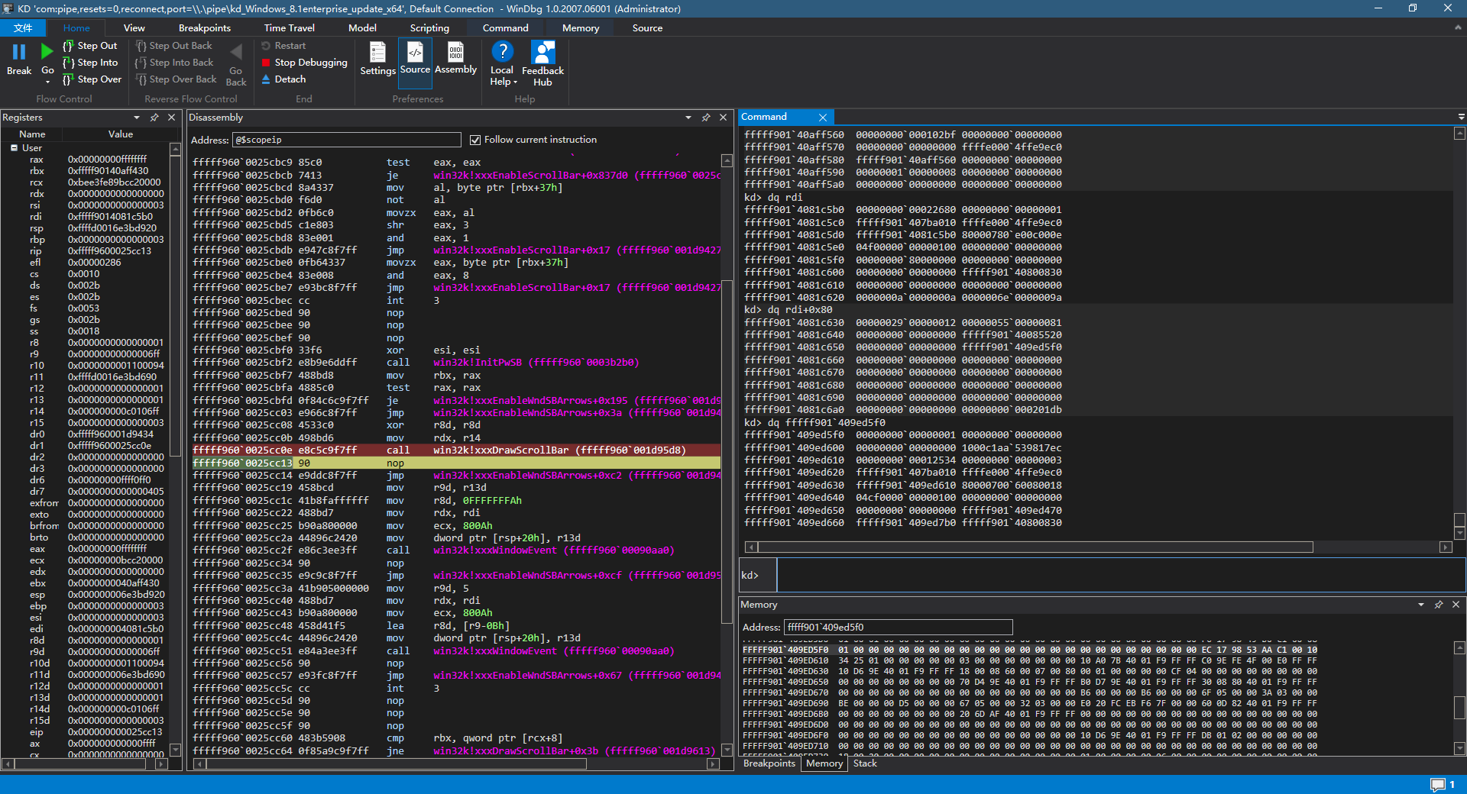Viewport: 1467px width, 794px height.
Task: Collapse the User registers group
Action: click(x=14, y=148)
